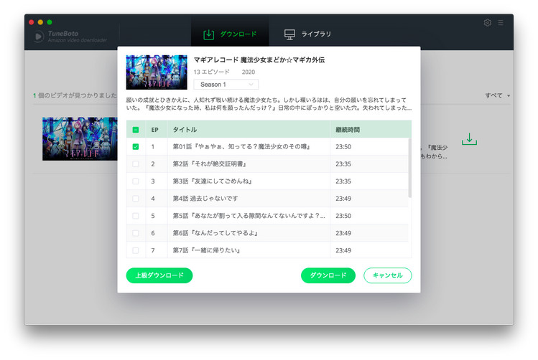This screenshot has height=360, width=538.
Task: Click the TuneBoto logo icon
Action: [x=39, y=37]
